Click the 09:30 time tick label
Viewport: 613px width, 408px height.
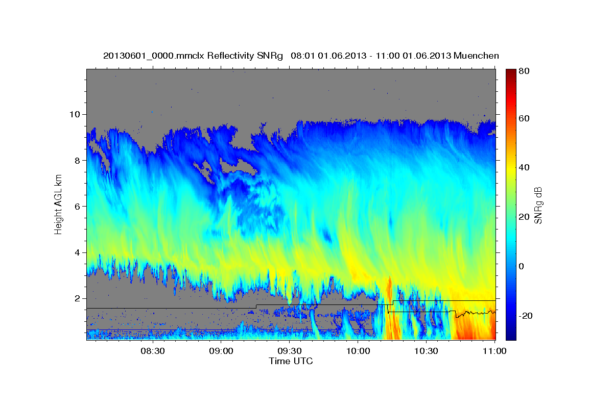click(x=289, y=351)
